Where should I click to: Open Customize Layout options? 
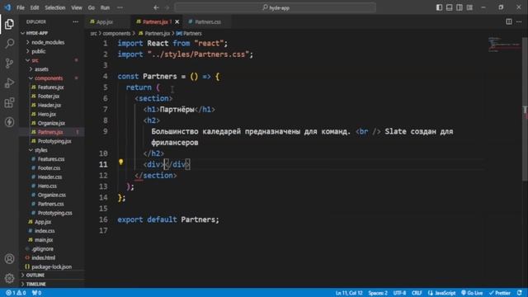point(469,7)
